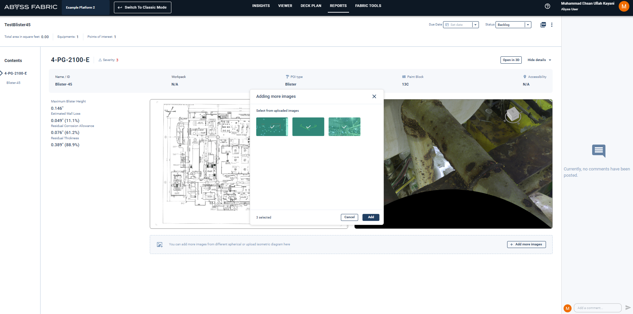Open the three-dot more options menu
633x314 pixels.
coord(552,25)
